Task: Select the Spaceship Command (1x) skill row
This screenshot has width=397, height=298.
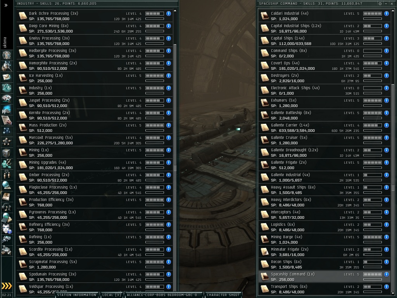Action: [325, 276]
